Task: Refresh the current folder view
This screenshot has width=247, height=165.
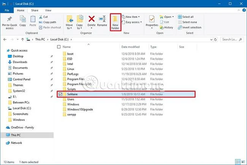Action: [x=215, y=40]
